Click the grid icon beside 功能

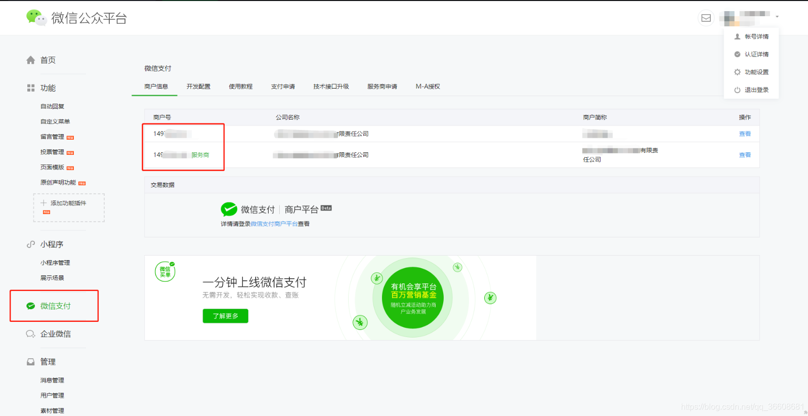(31, 88)
